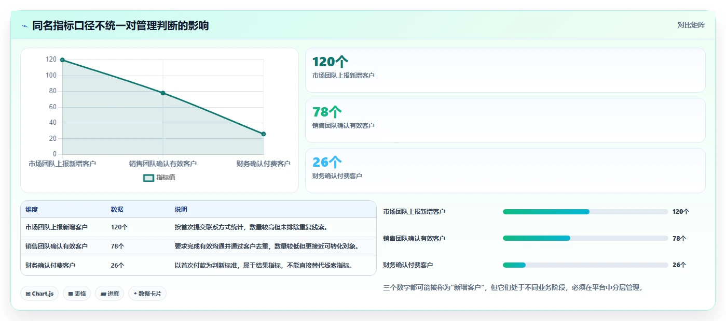Click the chart data point at 26
The height and width of the screenshot is (321, 726).
[264, 134]
